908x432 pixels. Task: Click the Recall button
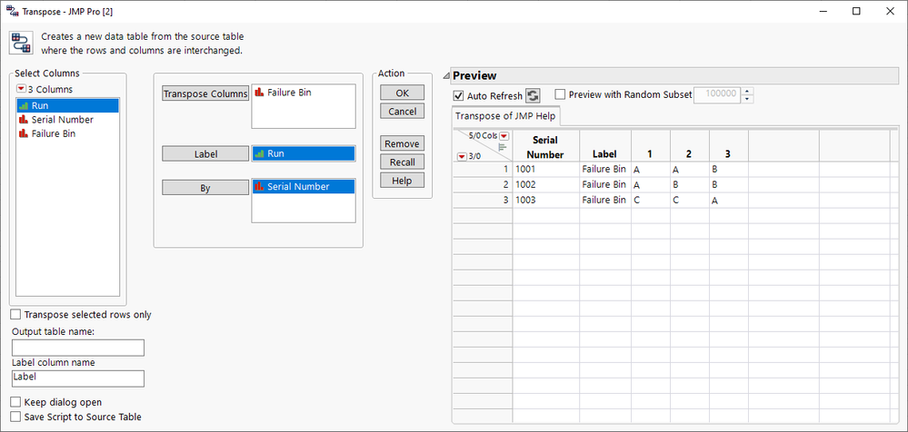[x=402, y=162]
